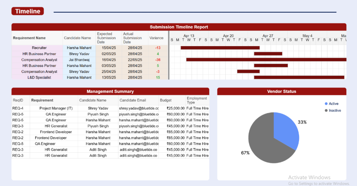
Task: Click the Vendor Status panel header
Action: pyautogui.click(x=281, y=91)
